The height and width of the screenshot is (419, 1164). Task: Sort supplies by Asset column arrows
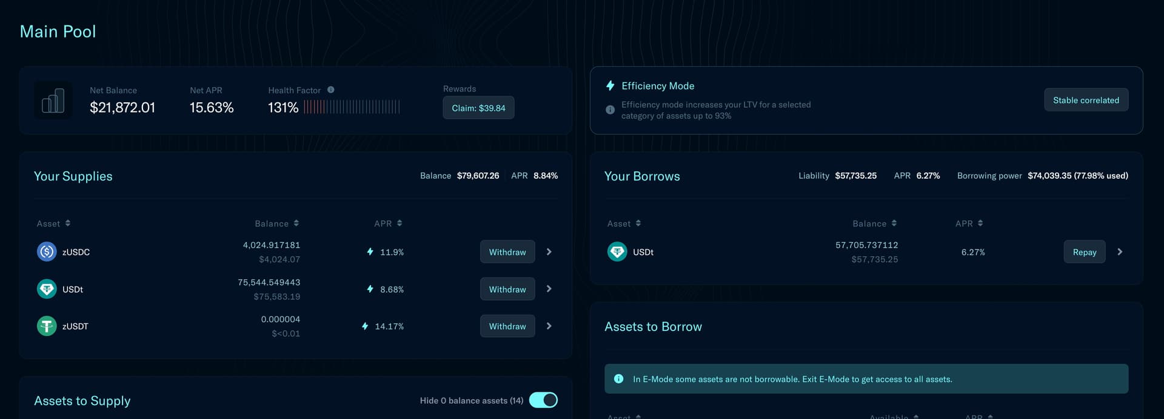[68, 223]
